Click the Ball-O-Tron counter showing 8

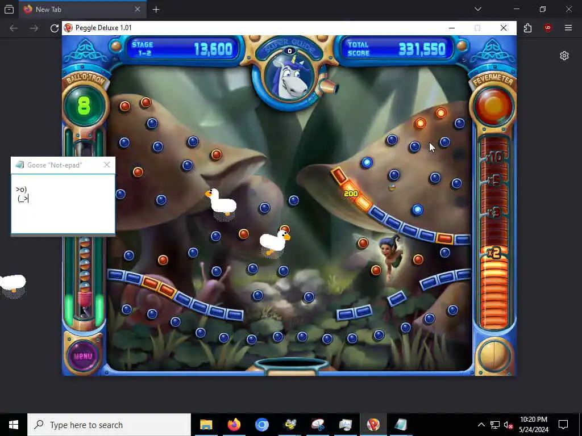(x=84, y=105)
